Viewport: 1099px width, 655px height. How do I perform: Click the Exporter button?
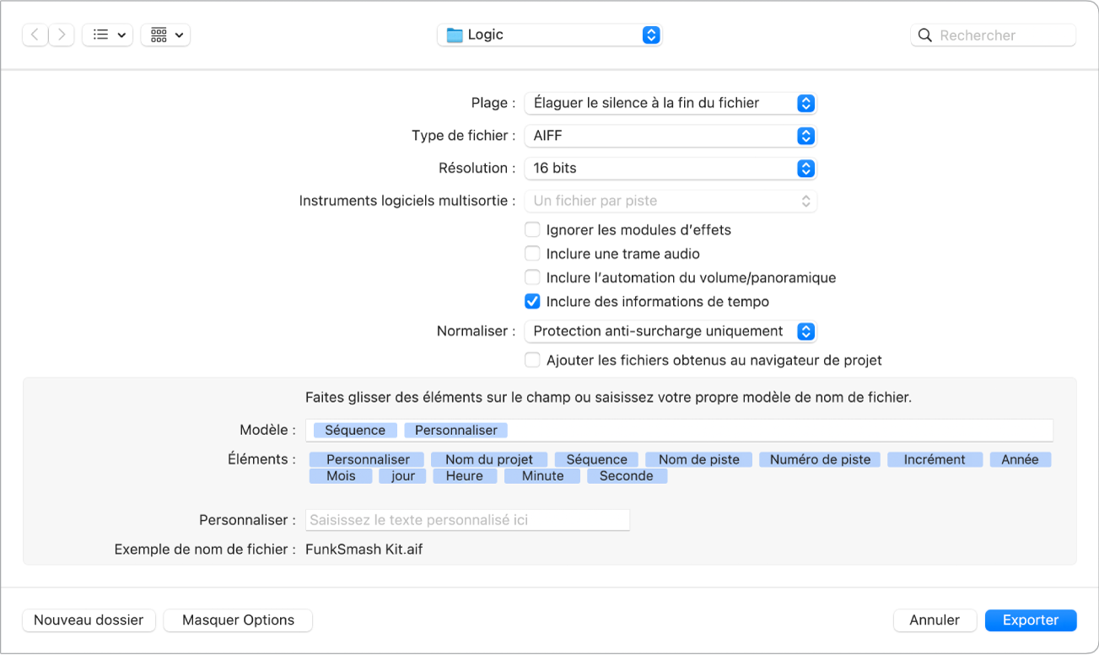click(1030, 620)
